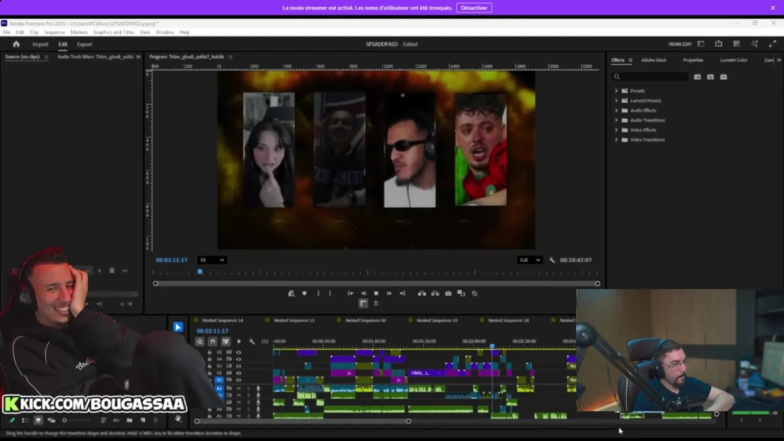784x441 pixels.
Task: Click the Désactiver button in banner
Action: coord(474,8)
